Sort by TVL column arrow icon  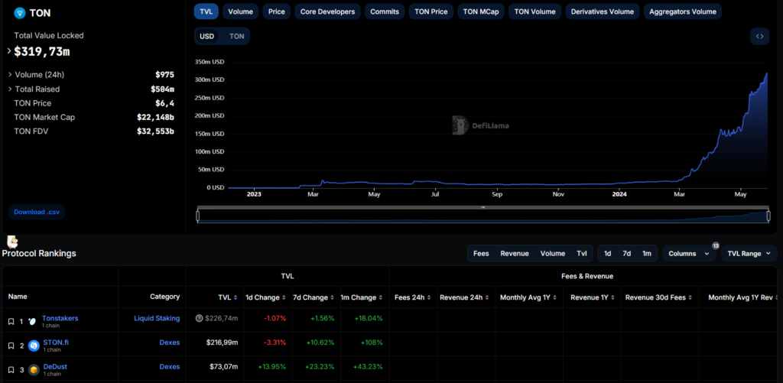pos(236,297)
